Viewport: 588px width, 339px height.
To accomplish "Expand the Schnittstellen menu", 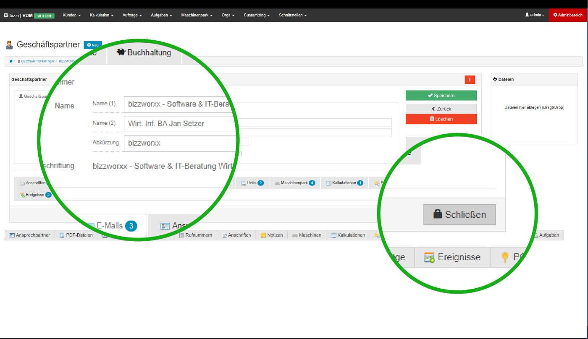I will pos(293,15).
